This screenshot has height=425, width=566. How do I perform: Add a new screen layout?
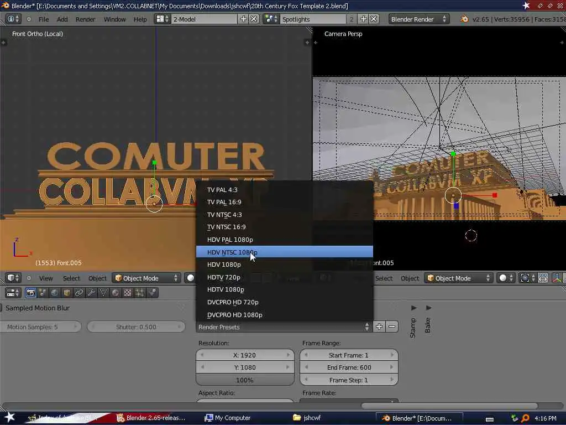[x=244, y=19]
